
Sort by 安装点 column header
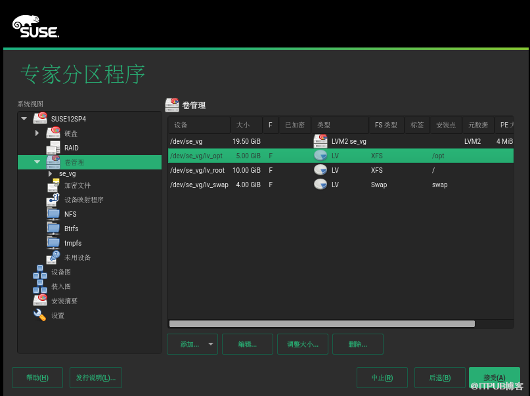[446, 125]
